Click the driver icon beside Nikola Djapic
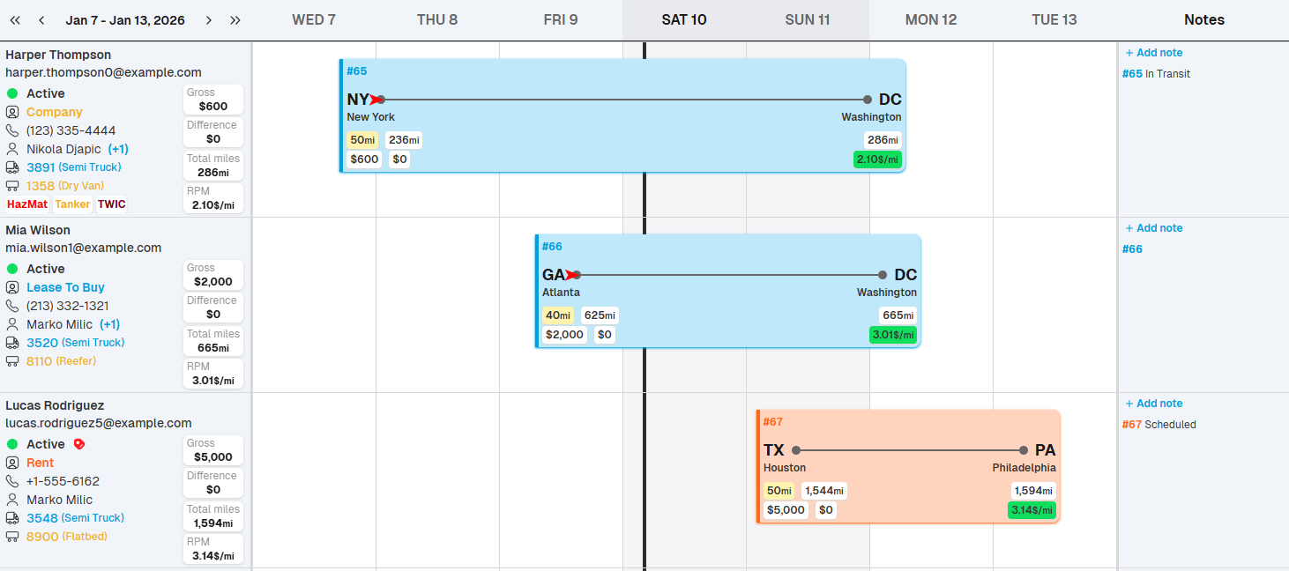The width and height of the screenshot is (1289, 571). [x=12, y=148]
